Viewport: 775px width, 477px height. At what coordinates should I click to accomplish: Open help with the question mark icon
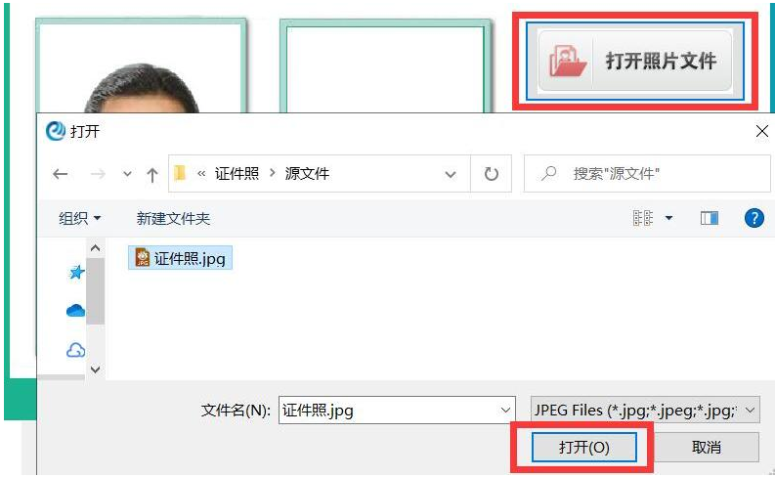(753, 218)
